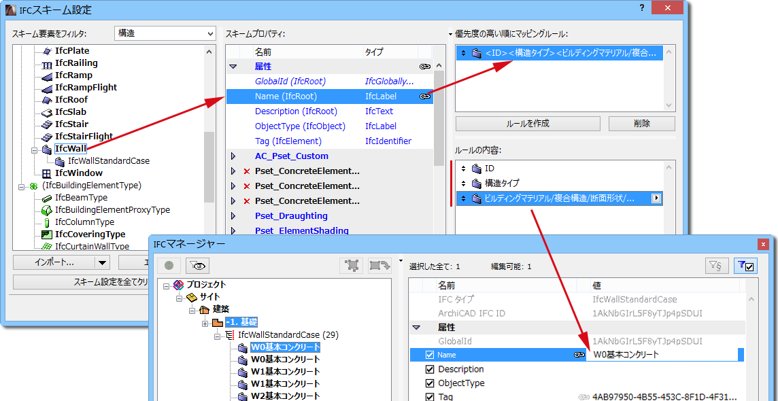Select the IfcBeamType icon

click(47, 198)
